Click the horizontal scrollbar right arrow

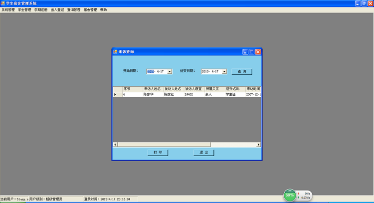(x=258, y=145)
